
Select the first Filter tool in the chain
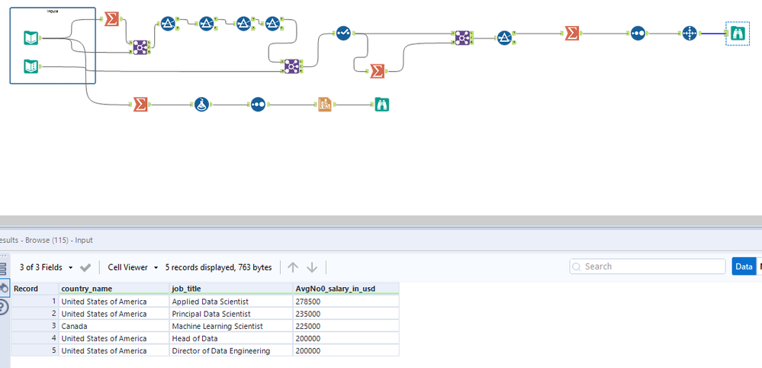[168, 24]
